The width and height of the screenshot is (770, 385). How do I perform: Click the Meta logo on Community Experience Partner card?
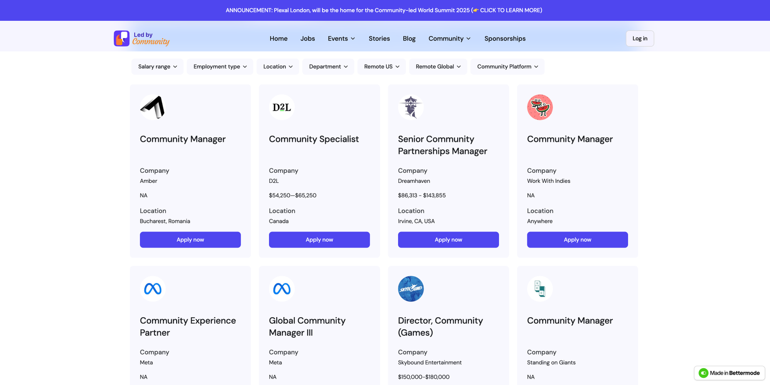tap(153, 289)
